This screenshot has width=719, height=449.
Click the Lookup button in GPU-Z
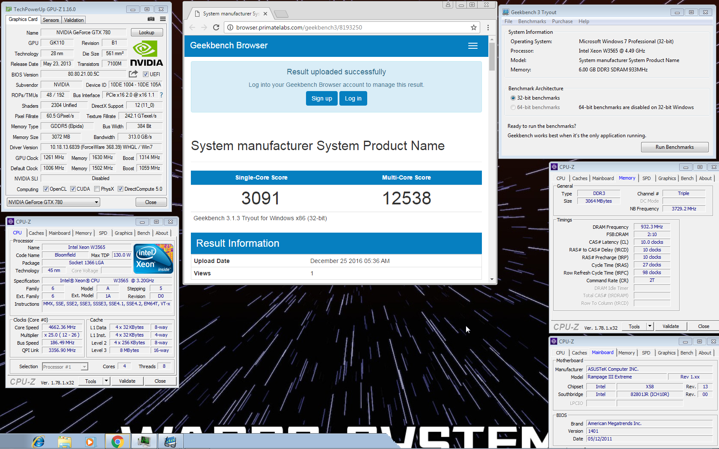tap(146, 32)
